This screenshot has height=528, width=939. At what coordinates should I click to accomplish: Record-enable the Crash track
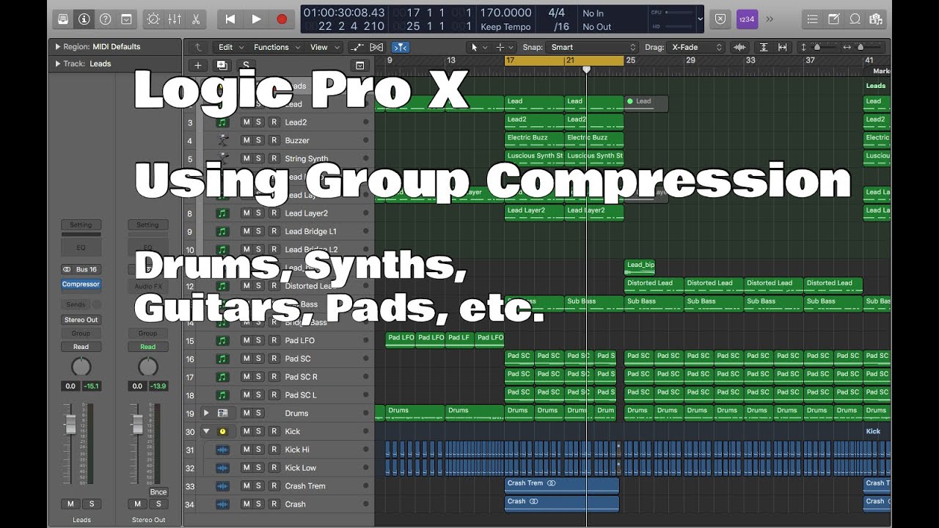(274, 504)
